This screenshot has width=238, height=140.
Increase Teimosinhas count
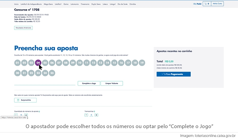pyautogui.click(x=96, y=115)
